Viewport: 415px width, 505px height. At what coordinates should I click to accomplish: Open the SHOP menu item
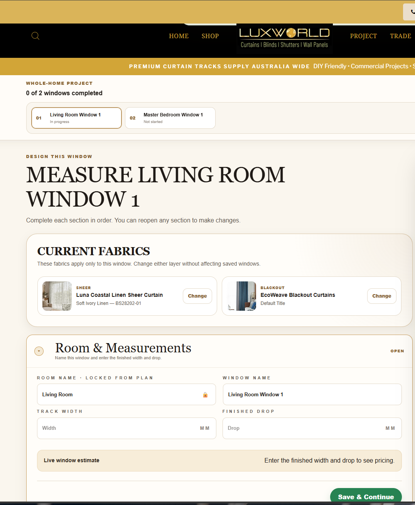210,36
